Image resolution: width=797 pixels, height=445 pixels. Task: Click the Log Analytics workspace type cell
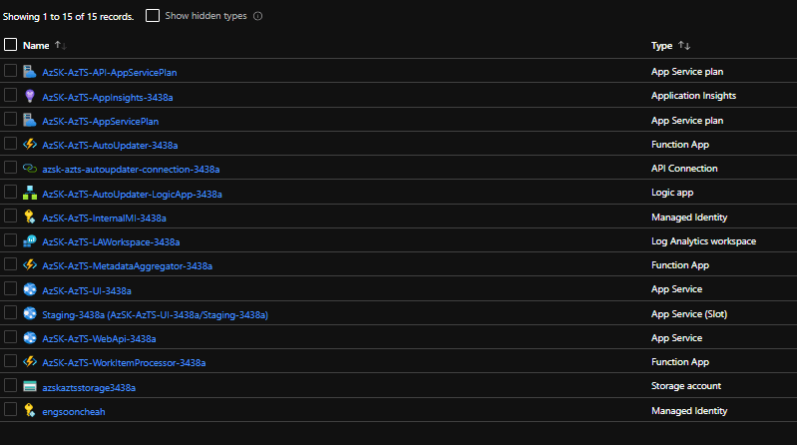pos(703,241)
